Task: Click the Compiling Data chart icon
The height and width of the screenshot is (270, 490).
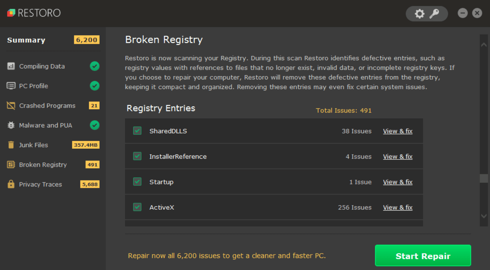Action: tap(11, 66)
